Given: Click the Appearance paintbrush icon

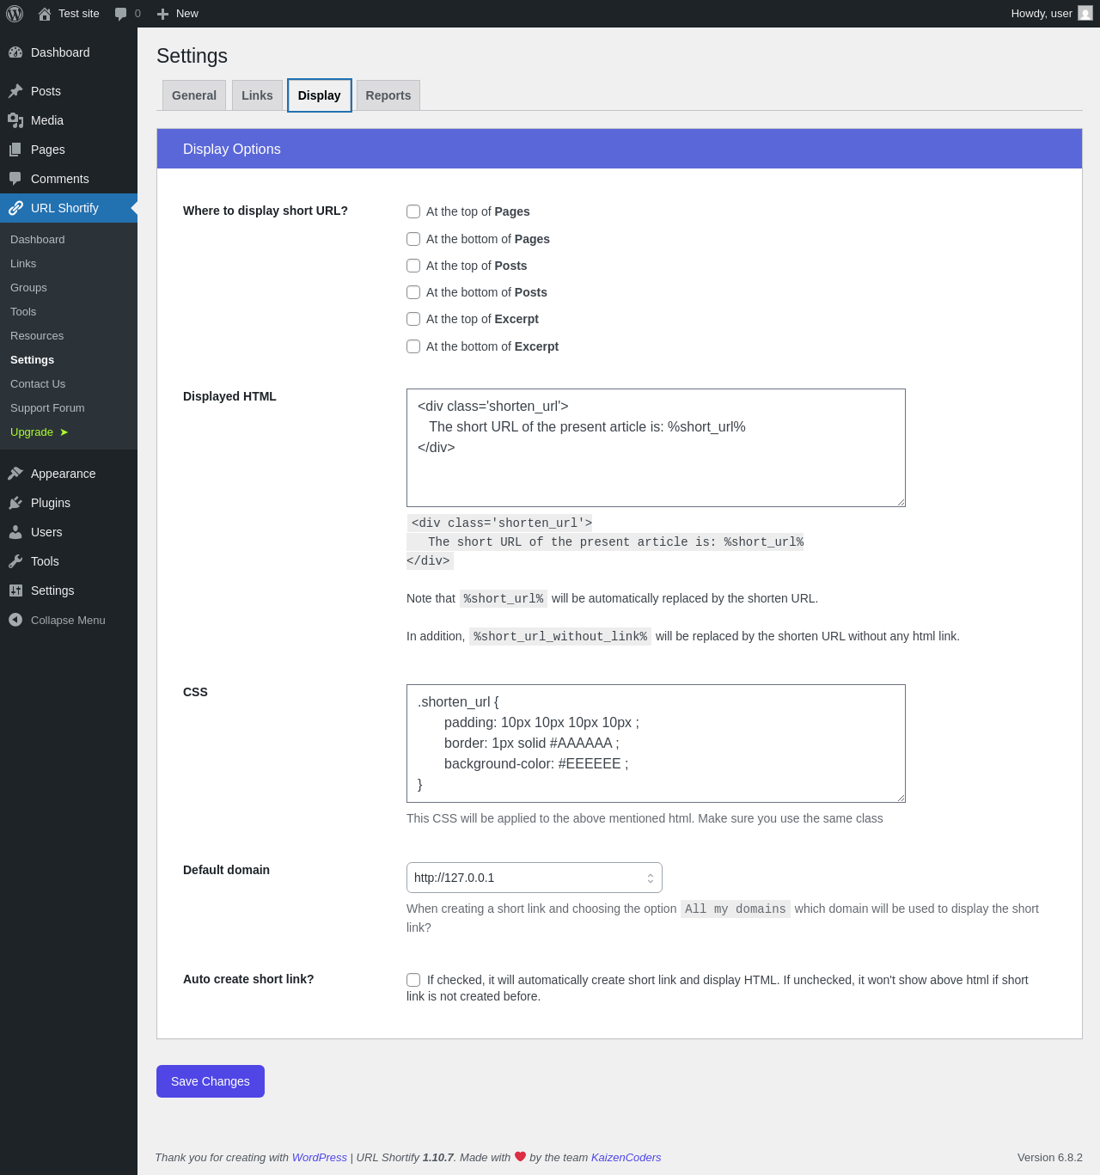Looking at the screenshot, I should pos(15,474).
